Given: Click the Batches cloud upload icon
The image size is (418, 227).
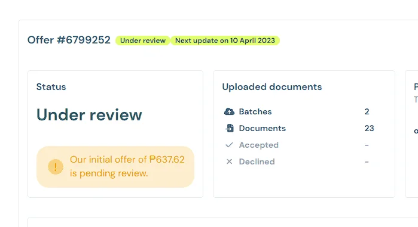Looking at the screenshot, I should pos(229,111).
